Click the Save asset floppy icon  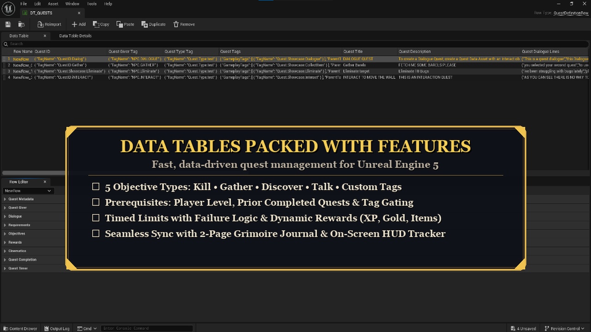pyautogui.click(x=8, y=24)
